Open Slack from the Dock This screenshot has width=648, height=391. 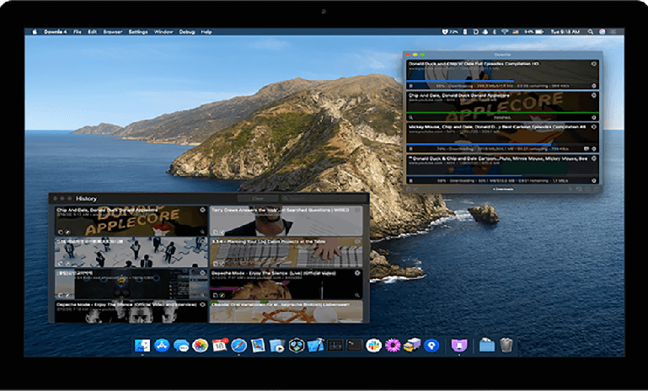373,345
